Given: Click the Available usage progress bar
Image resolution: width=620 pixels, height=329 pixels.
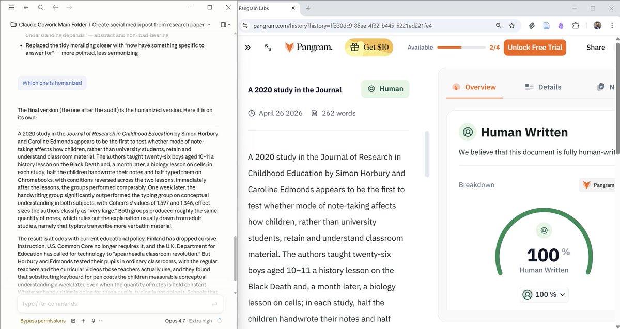Looking at the screenshot, I should pos(461,48).
